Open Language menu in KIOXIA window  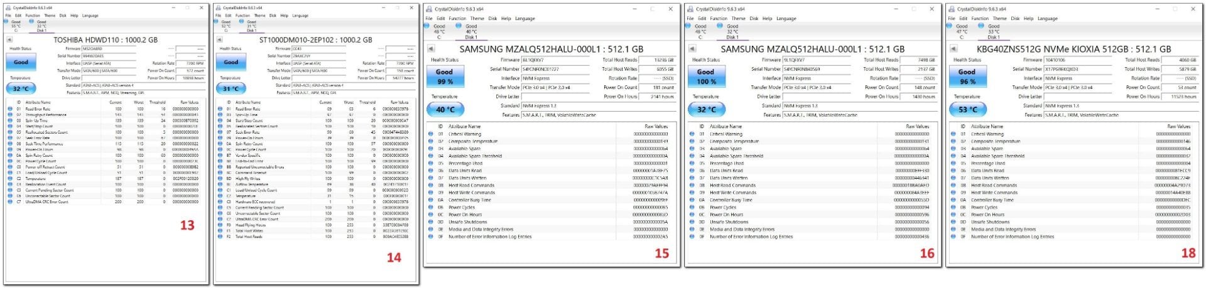click(x=1048, y=19)
